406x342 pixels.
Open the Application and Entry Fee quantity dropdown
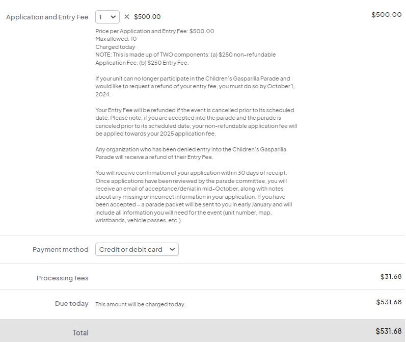107,17
